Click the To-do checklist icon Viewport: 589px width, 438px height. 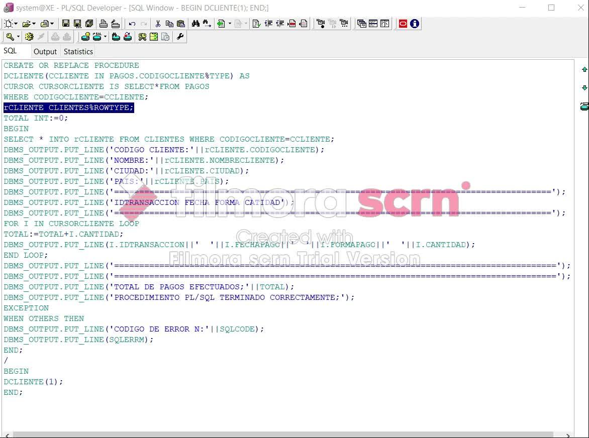point(154,37)
